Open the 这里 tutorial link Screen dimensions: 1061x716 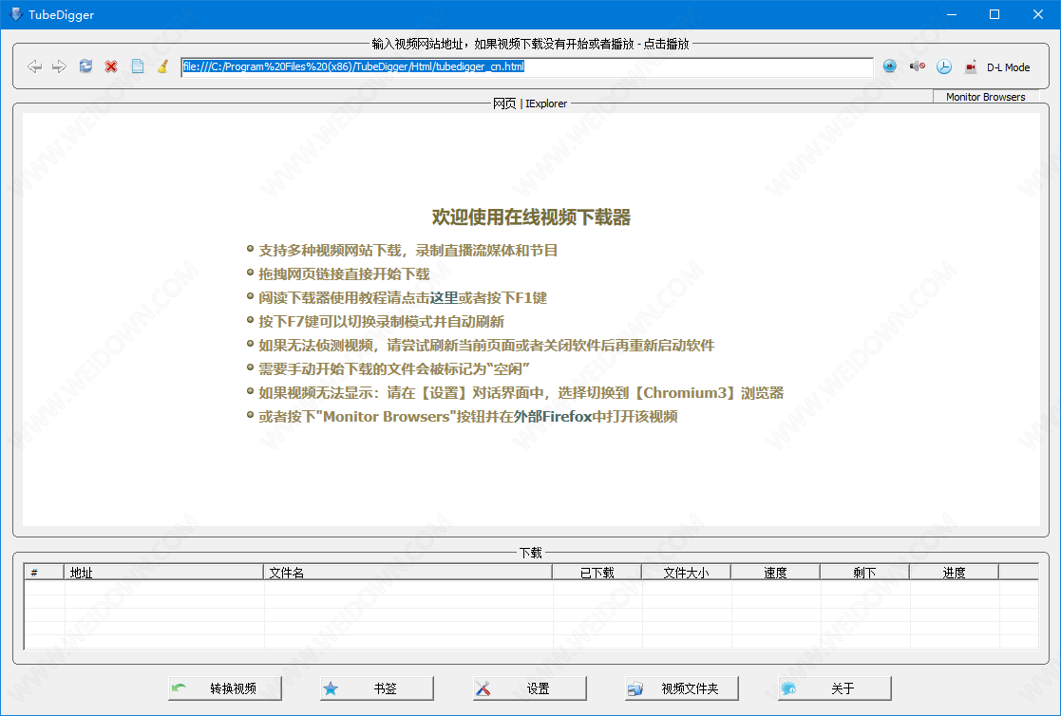[x=444, y=298]
